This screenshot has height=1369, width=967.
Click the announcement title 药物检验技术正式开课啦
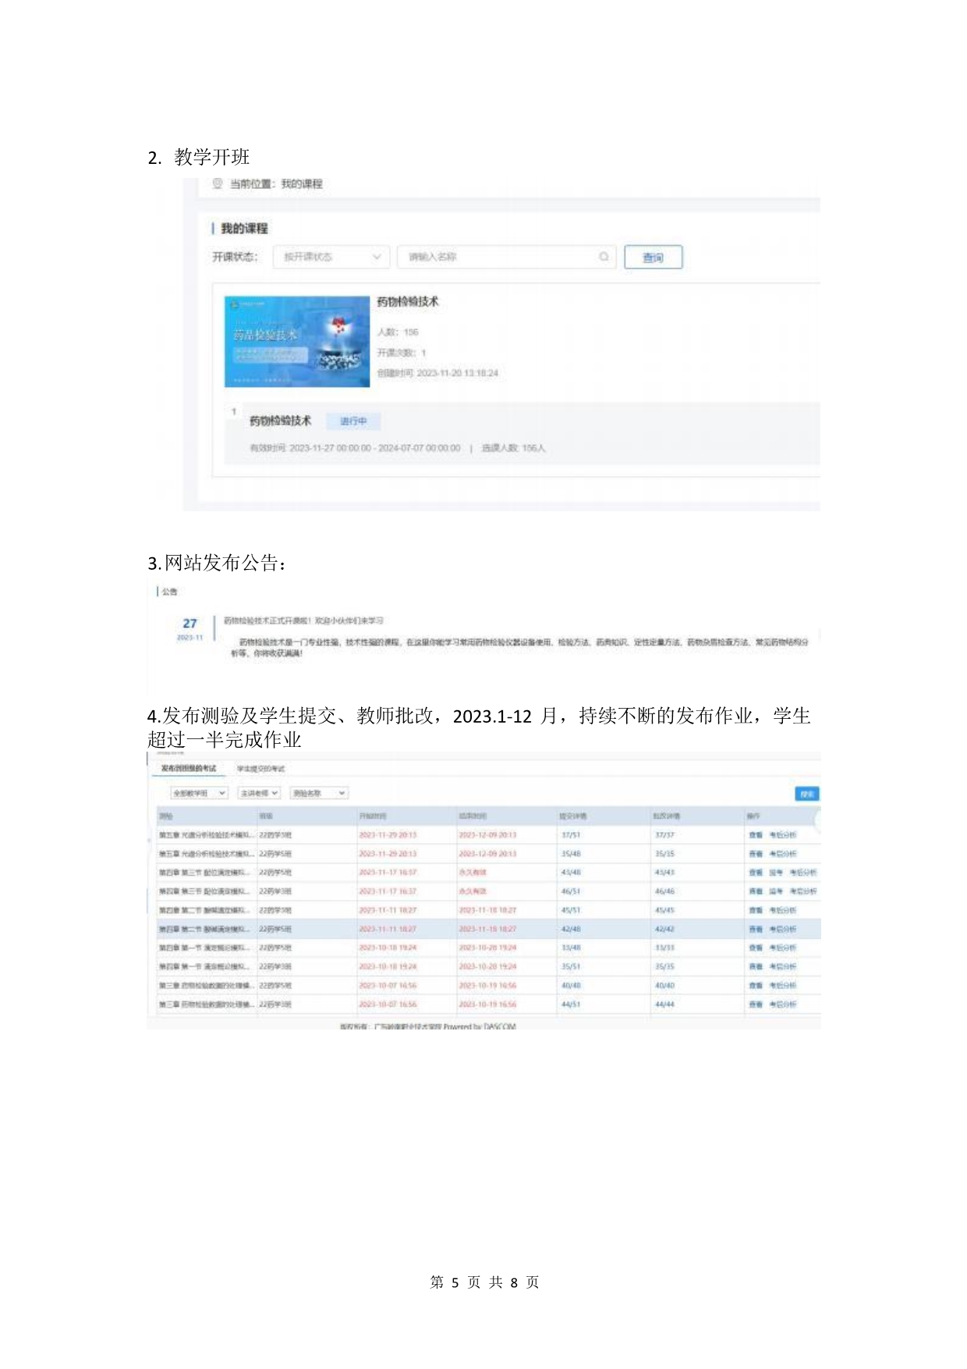coord(303,620)
